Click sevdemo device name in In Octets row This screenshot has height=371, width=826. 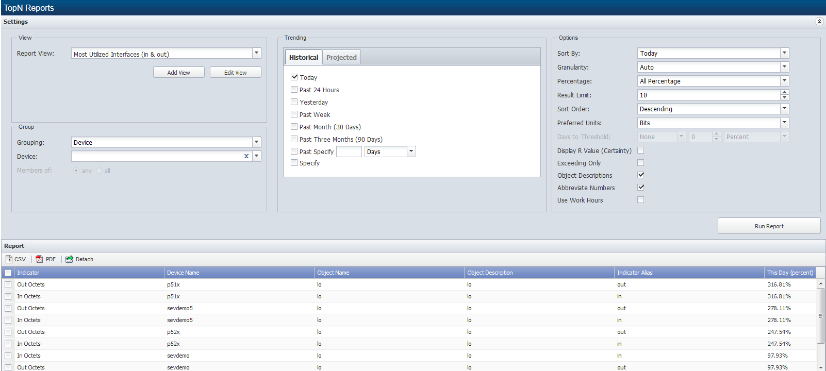[178, 356]
